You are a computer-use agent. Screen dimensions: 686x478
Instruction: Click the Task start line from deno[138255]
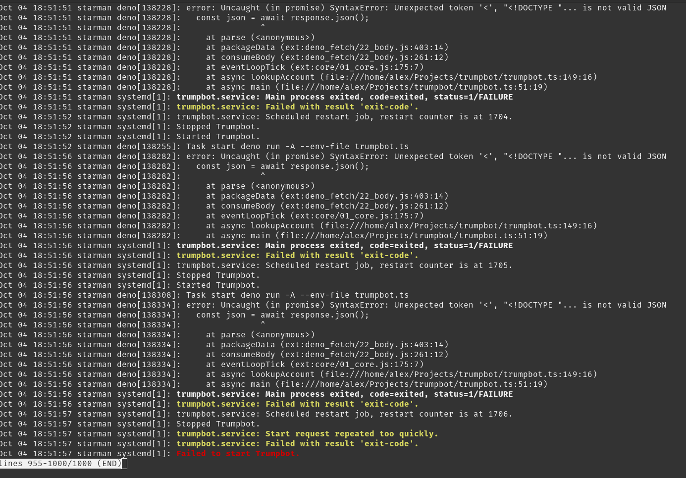(x=297, y=147)
